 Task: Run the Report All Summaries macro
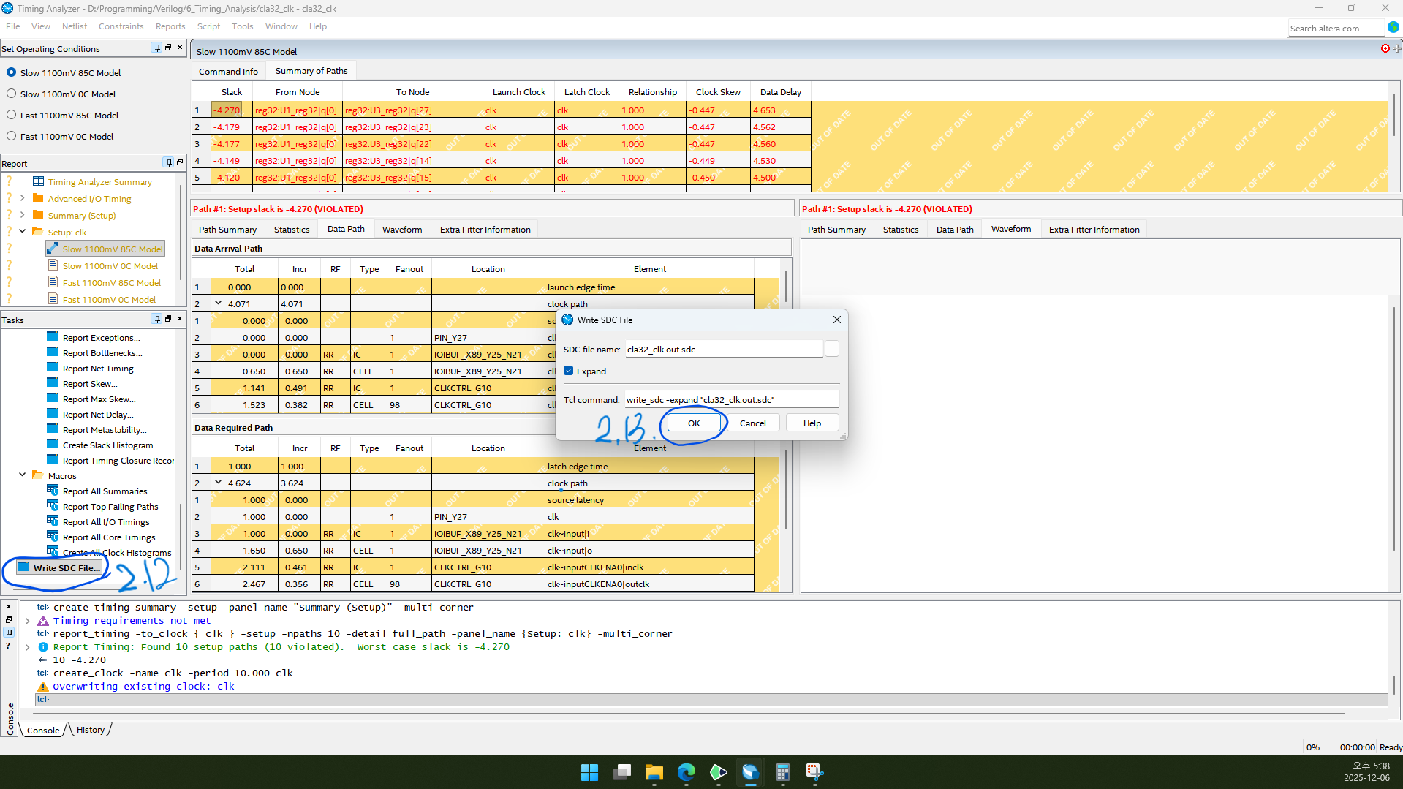pyautogui.click(x=104, y=491)
